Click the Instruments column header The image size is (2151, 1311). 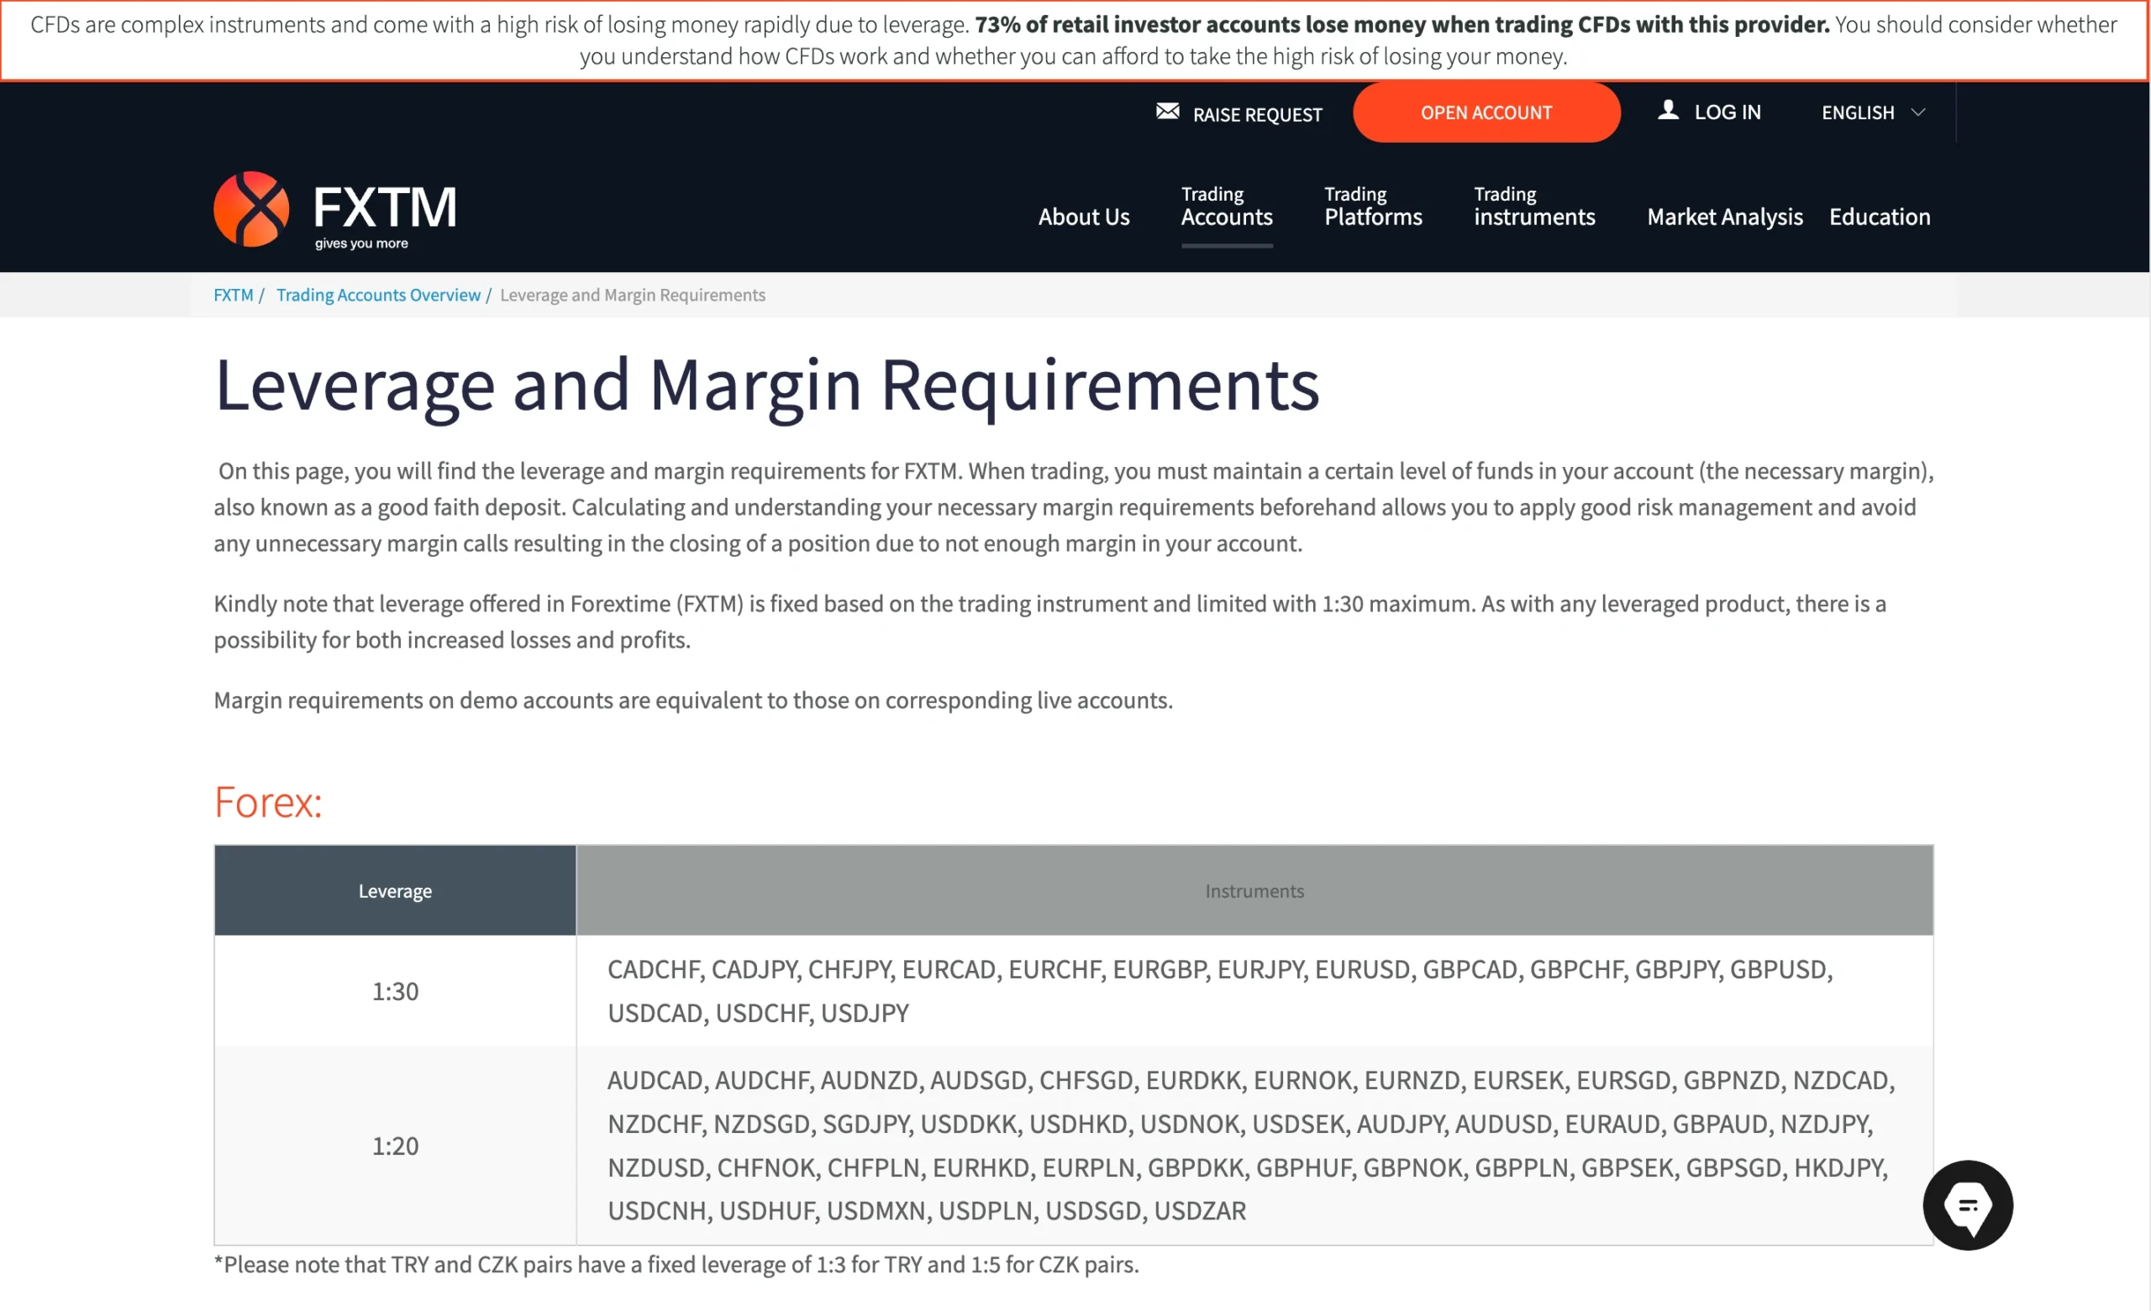(x=1254, y=890)
